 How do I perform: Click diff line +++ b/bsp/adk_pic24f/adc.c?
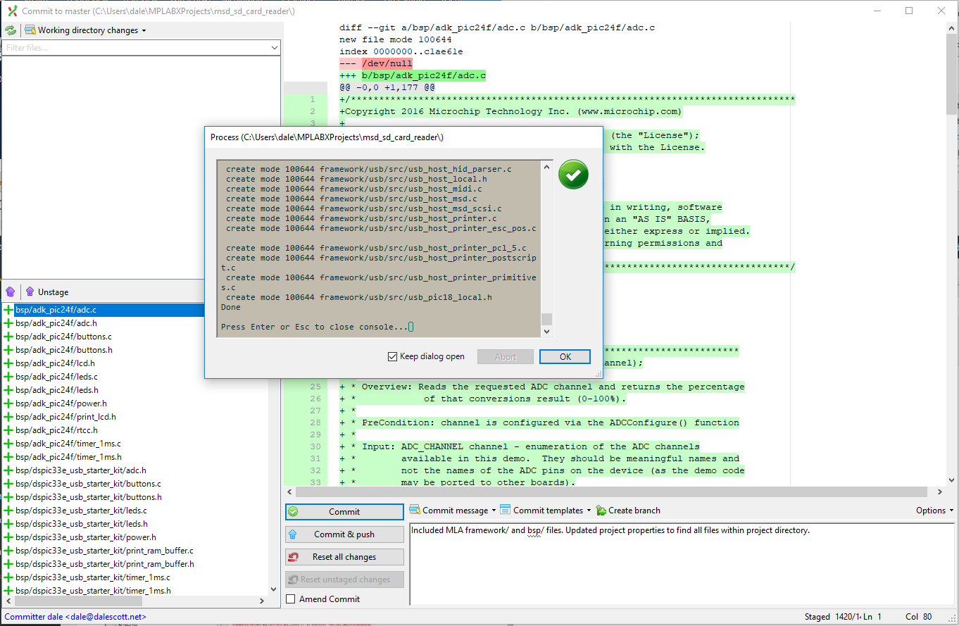413,75
